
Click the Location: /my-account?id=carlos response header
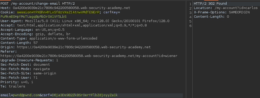[226, 8]
